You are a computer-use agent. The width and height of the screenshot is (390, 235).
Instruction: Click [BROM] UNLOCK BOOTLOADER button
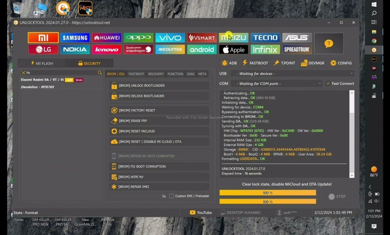click(159, 85)
